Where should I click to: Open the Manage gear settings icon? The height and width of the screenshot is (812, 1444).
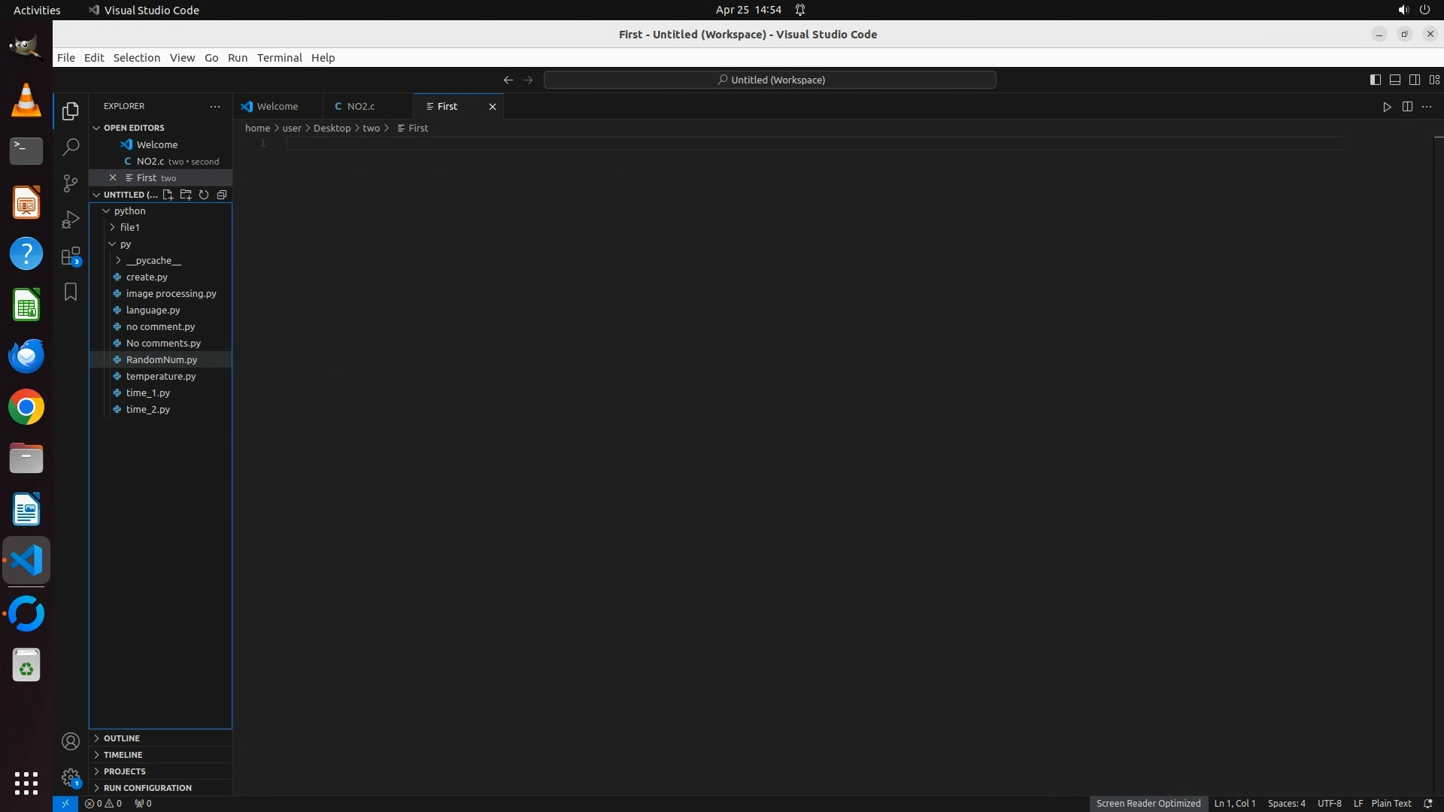tap(71, 777)
